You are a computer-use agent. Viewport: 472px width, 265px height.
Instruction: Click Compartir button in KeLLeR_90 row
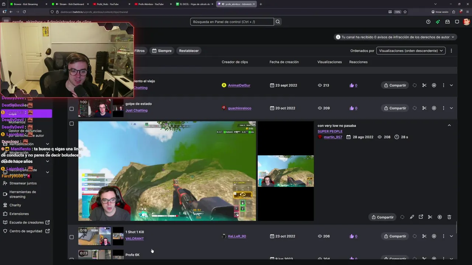(395, 236)
